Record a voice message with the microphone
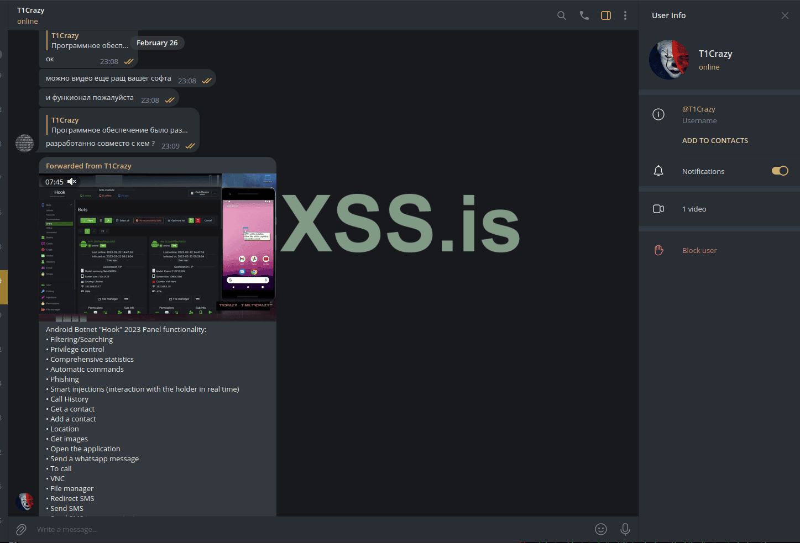The image size is (800, 543). click(625, 529)
